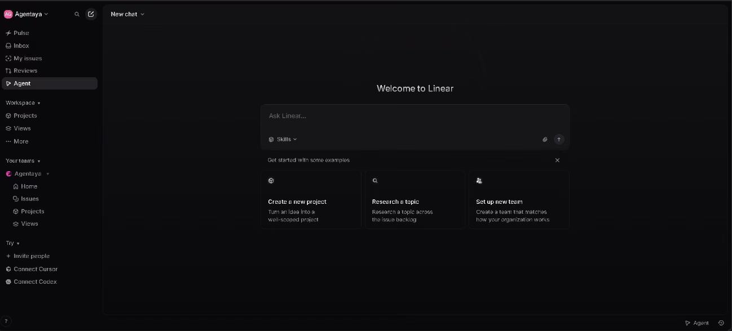Click the Welcome to Linear heading

[x=415, y=88]
